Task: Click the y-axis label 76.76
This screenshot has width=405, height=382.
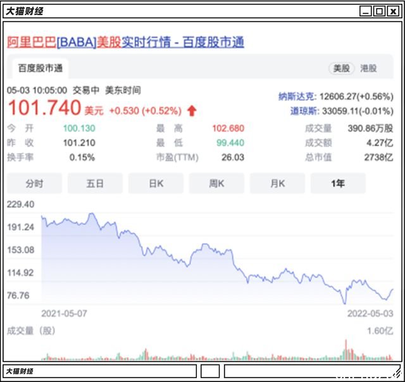Action: (x=18, y=295)
